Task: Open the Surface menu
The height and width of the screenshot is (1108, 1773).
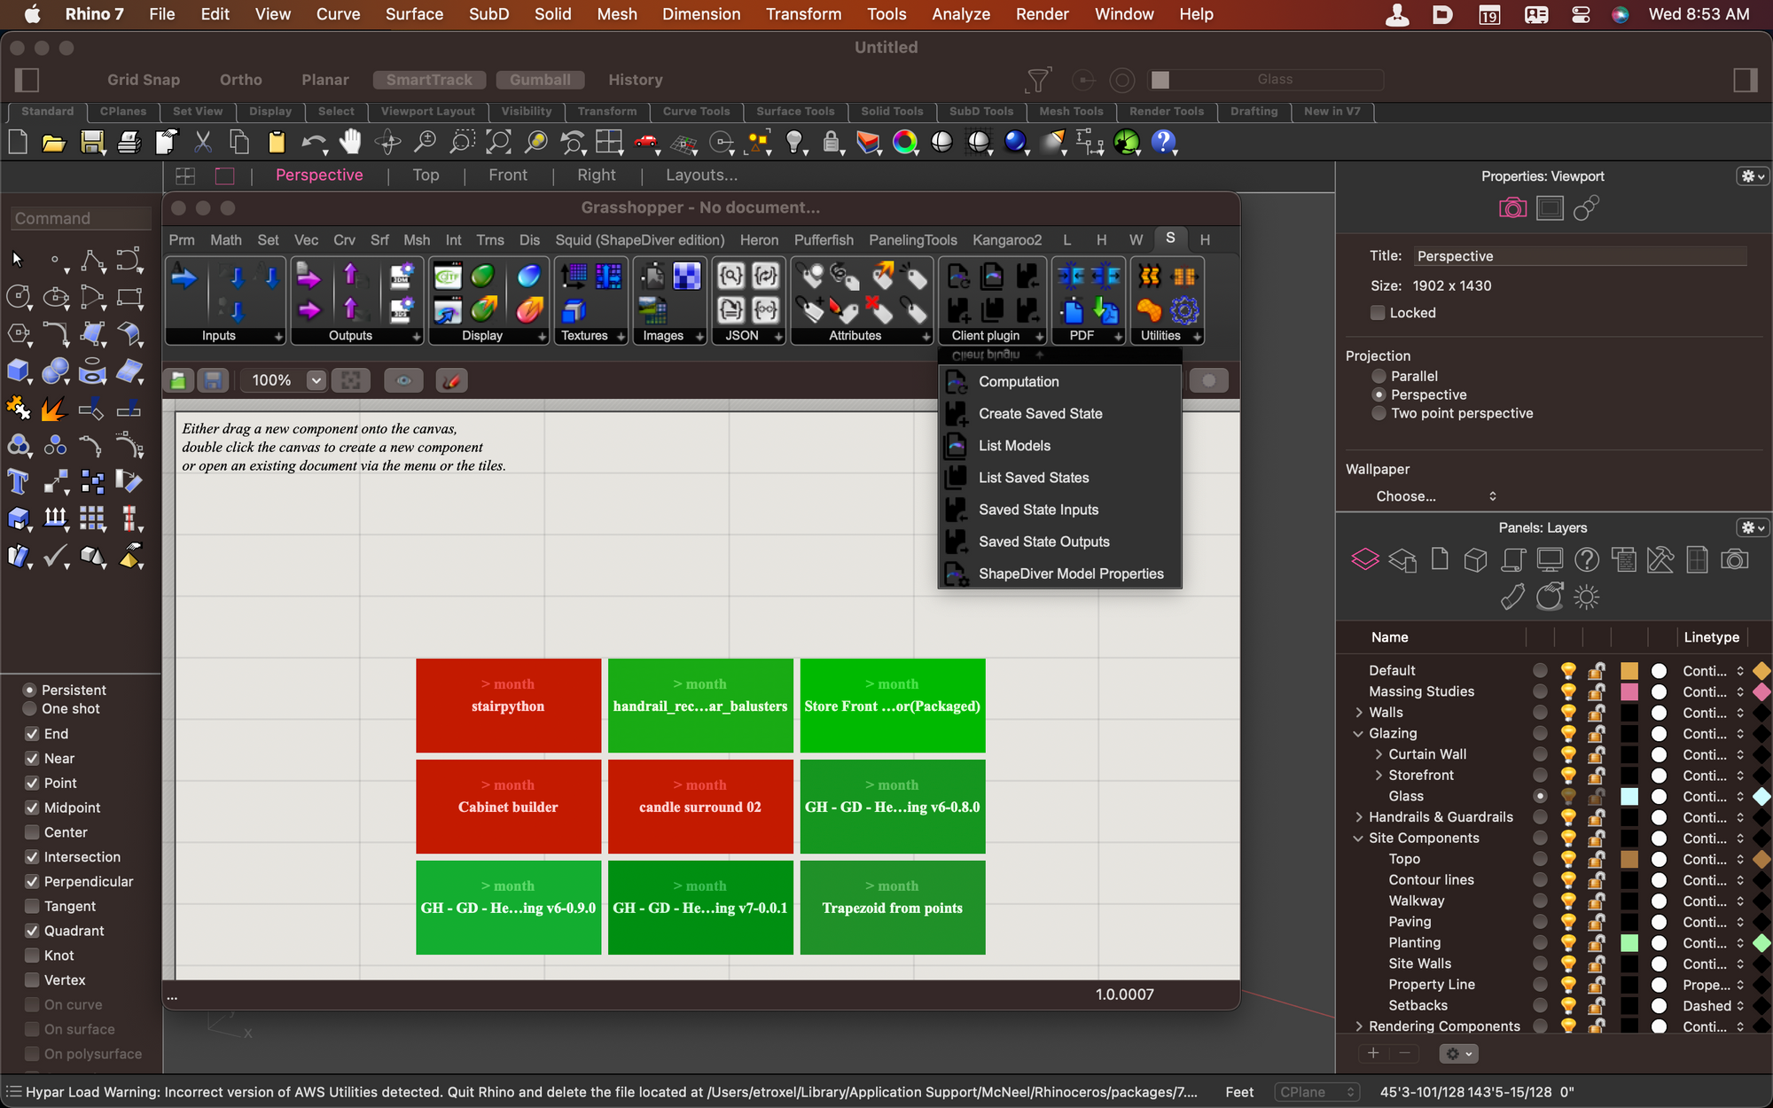Action: (x=414, y=14)
